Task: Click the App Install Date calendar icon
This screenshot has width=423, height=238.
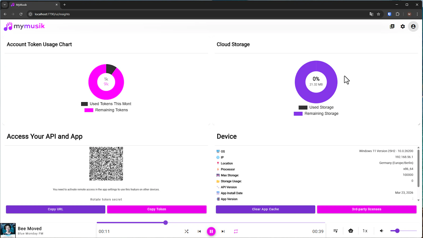Action: coord(218,193)
